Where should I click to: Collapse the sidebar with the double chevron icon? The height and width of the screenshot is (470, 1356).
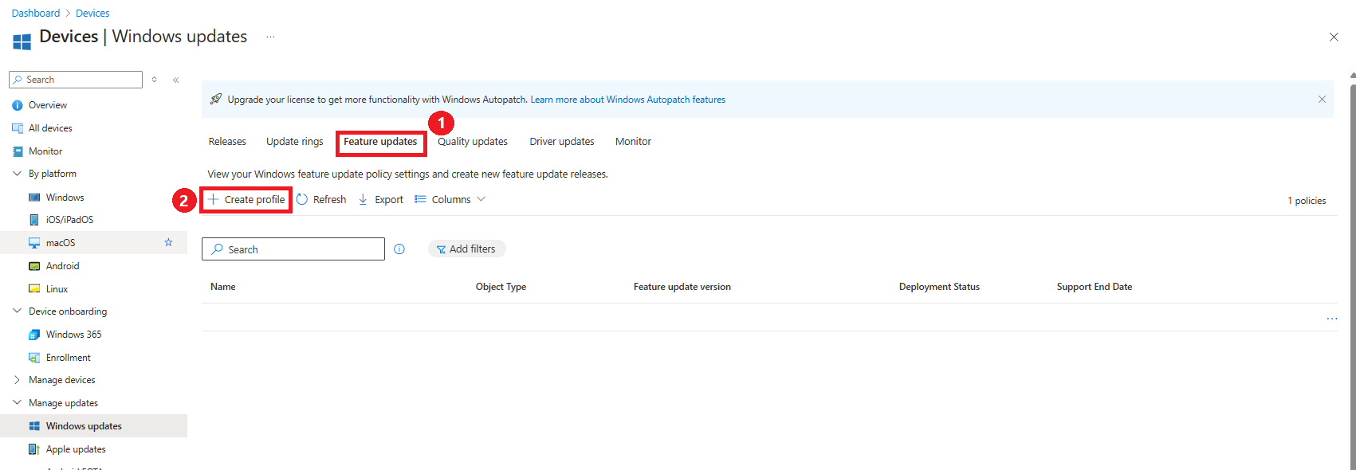[x=176, y=80]
